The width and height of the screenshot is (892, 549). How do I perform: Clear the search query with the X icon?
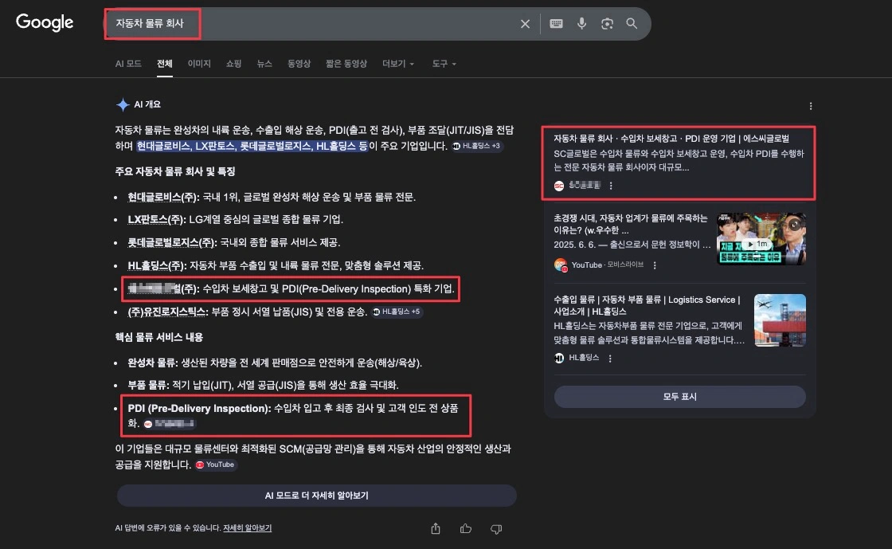(x=525, y=23)
